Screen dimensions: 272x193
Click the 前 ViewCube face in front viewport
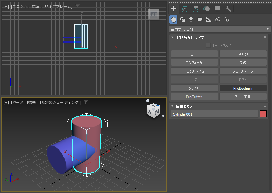tap(154, 14)
